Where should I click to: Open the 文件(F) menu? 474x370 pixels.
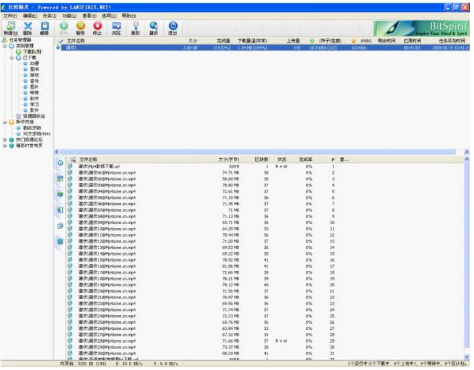pyautogui.click(x=10, y=16)
